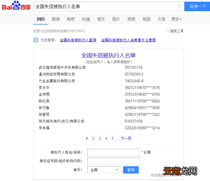210x181 pixels.
Task: Go to results page 5
Action: pyautogui.click(x=112, y=138)
